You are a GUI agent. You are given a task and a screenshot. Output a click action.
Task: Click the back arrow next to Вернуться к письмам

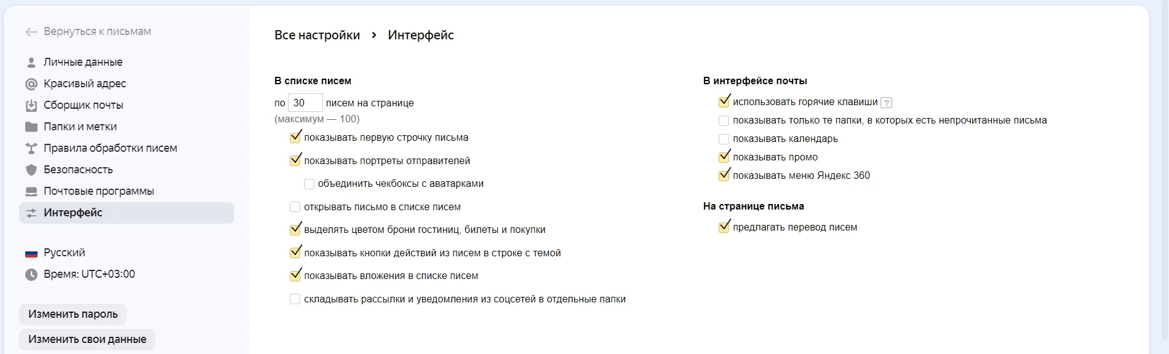(x=31, y=32)
